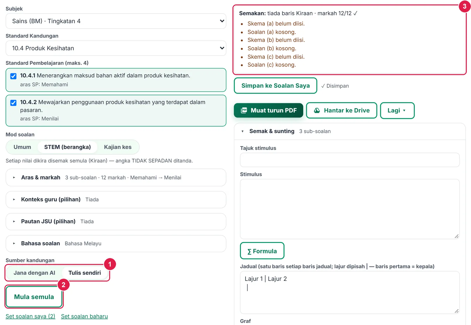The image size is (471, 325).
Task: Click the PDF icon on Muat turun PDF
Action: (244, 110)
